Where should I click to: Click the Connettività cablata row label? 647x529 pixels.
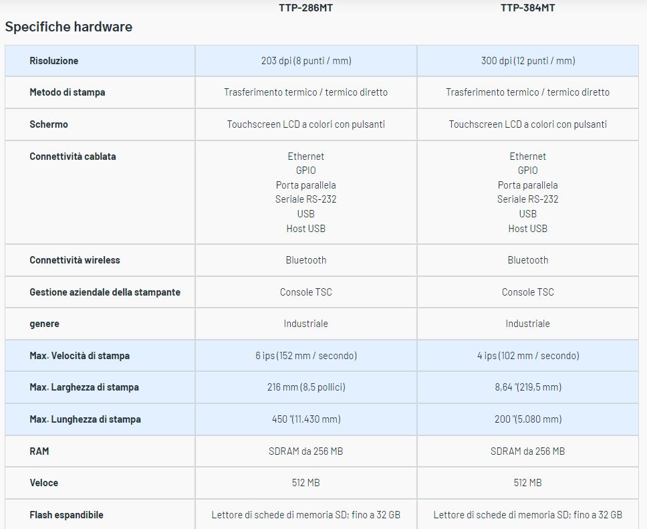(73, 156)
